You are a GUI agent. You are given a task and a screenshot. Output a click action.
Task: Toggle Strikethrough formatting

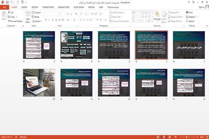click(x=59, y=20)
